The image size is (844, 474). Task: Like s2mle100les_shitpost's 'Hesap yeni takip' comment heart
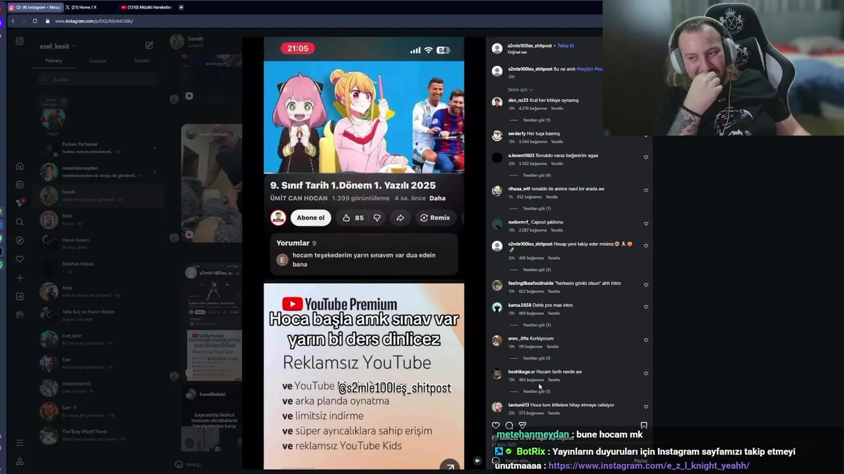tap(646, 246)
